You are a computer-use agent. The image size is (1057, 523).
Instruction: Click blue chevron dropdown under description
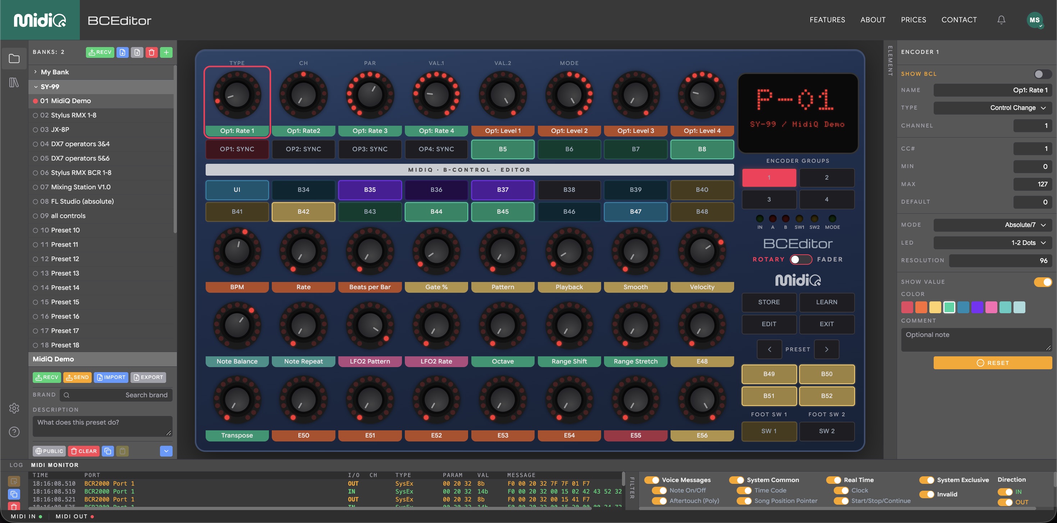[166, 451]
